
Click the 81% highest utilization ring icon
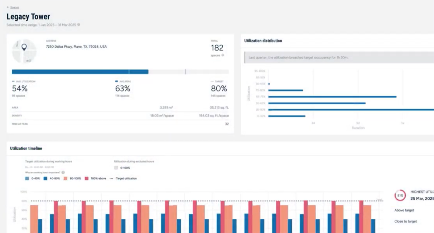coord(400,195)
